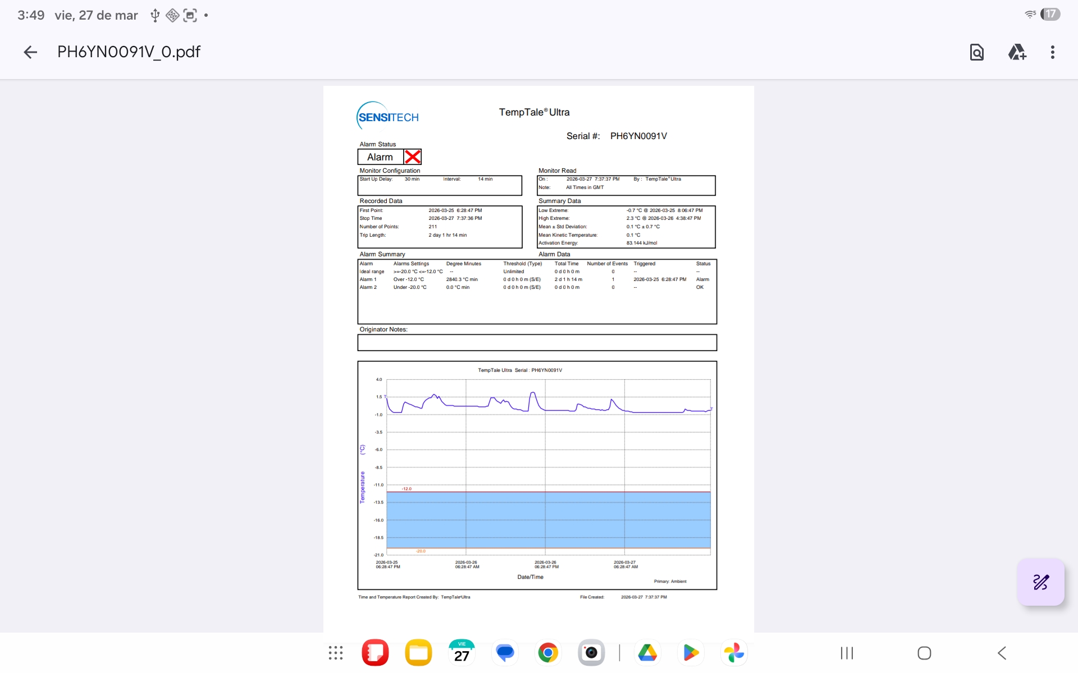Viewport: 1078px width, 673px height.
Task: Open the three-dot overflow menu
Action: (x=1052, y=52)
